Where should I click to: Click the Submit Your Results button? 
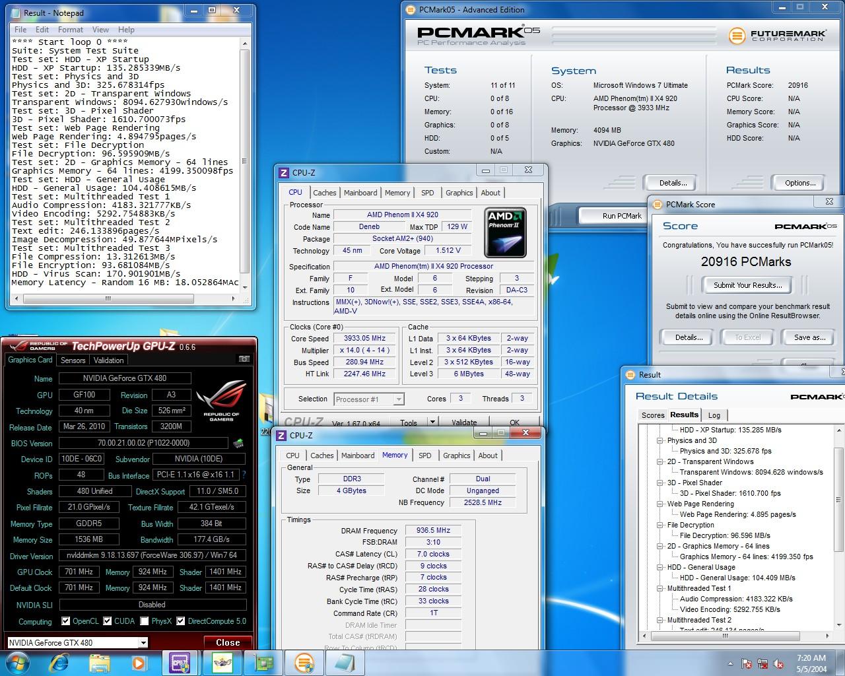[747, 285]
